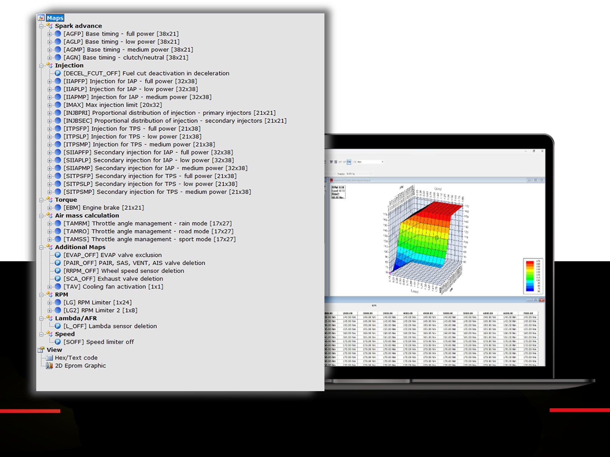
Task: Click the Hex/Text code table icon
Action: click(x=49, y=358)
